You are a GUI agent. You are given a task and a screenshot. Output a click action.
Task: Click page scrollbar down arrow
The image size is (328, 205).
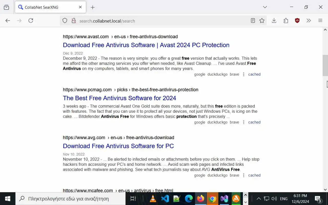coord(325,190)
